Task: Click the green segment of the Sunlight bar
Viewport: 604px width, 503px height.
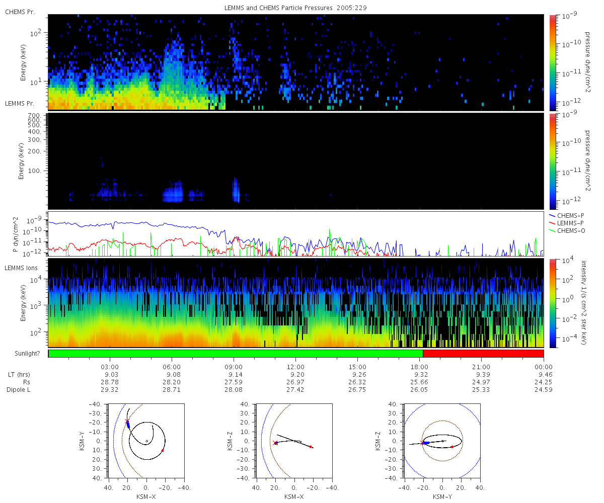Action: [x=236, y=354]
